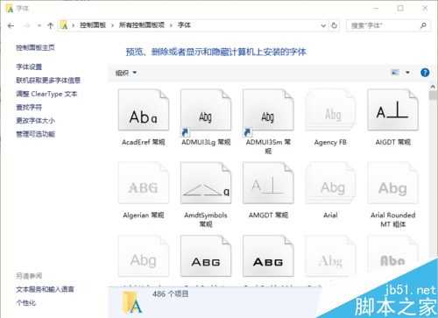This screenshot has width=438, height=318.
Task: Click the fonts window title icon
Action: [10, 9]
